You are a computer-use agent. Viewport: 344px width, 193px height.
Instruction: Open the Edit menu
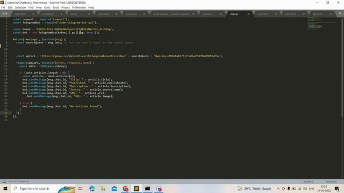click(x=10, y=8)
